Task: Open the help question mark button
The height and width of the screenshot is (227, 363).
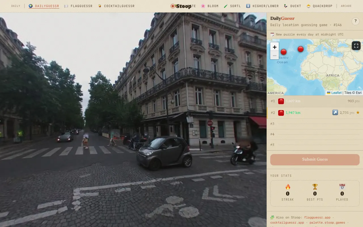Action: pyautogui.click(x=355, y=21)
